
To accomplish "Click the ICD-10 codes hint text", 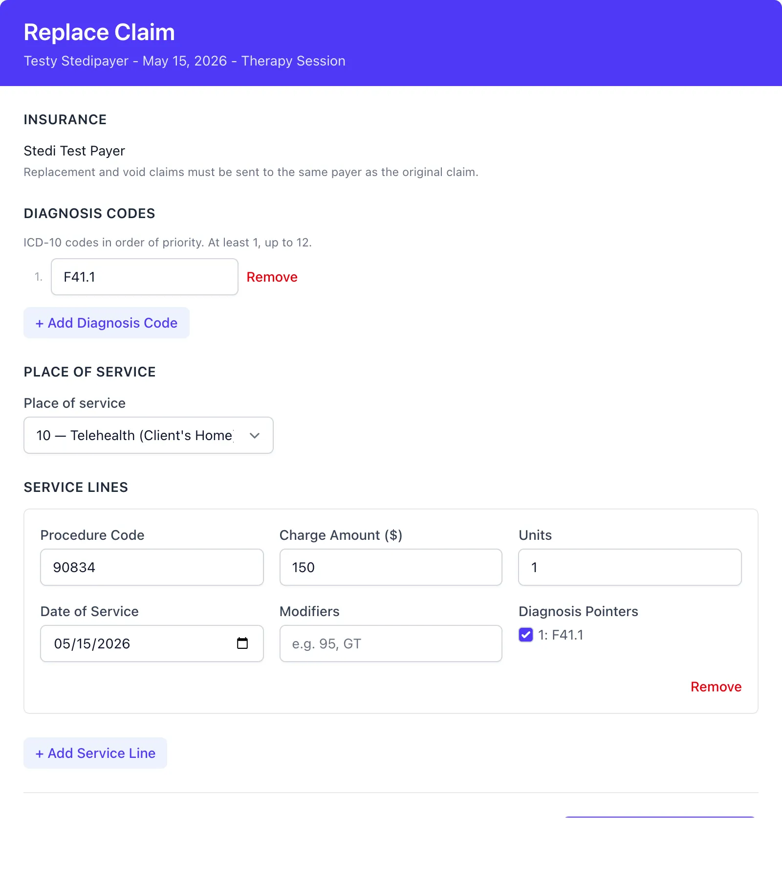I will 168,243.
